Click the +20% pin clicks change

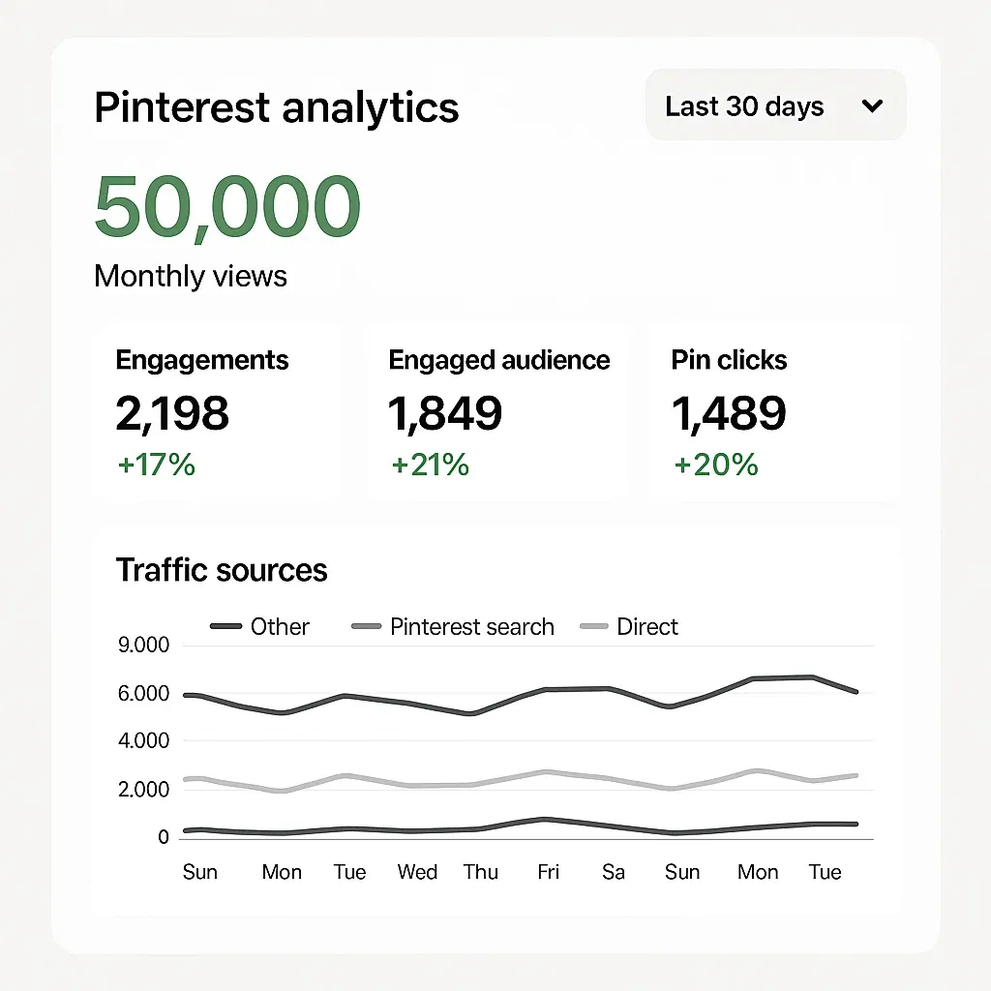click(x=716, y=465)
